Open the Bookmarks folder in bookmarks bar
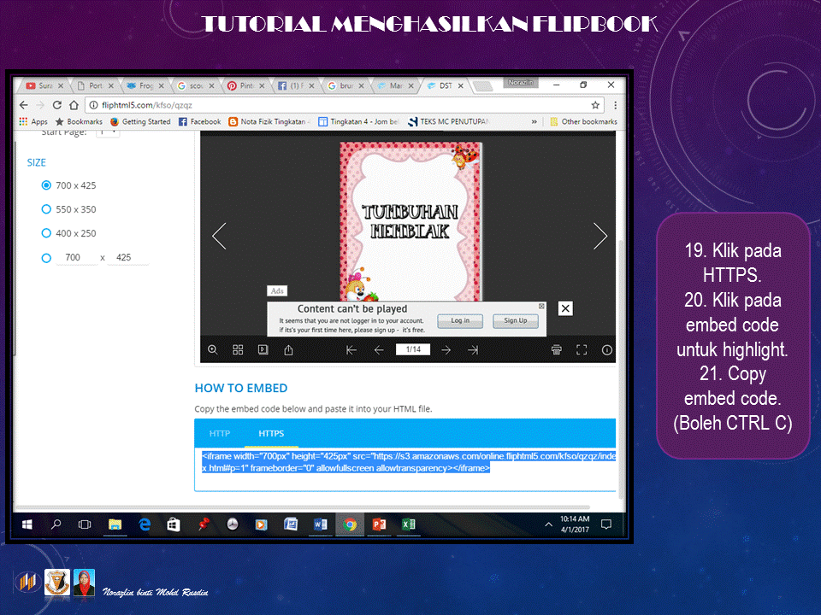 tap(79, 121)
